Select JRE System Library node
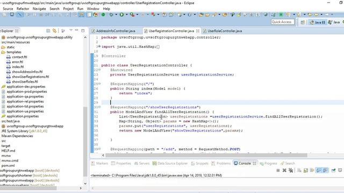Image resolution: width=344 pixels, height=193 pixels. (x=24, y=131)
